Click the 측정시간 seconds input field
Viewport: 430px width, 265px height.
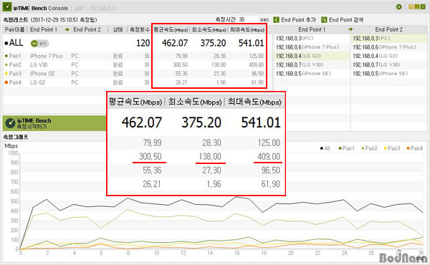248,20
